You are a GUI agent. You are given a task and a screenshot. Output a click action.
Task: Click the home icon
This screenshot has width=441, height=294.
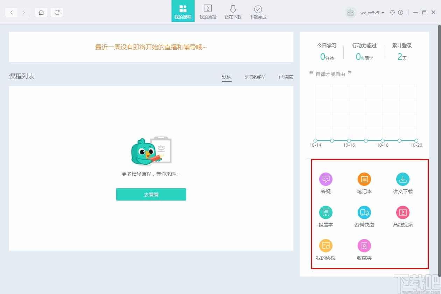pyautogui.click(x=41, y=12)
